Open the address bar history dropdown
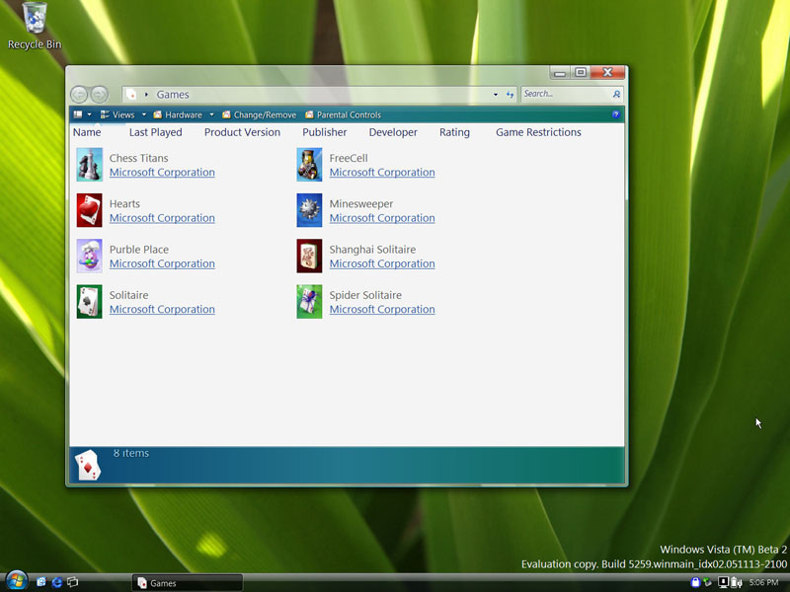Screen dimensions: 790x592 496,95
